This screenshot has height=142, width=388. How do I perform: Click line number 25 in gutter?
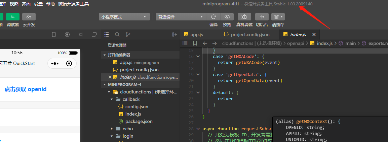tap(191, 111)
